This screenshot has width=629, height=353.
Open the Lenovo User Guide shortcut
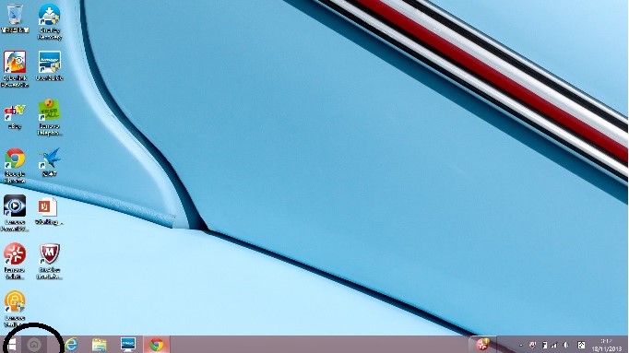coord(49,65)
